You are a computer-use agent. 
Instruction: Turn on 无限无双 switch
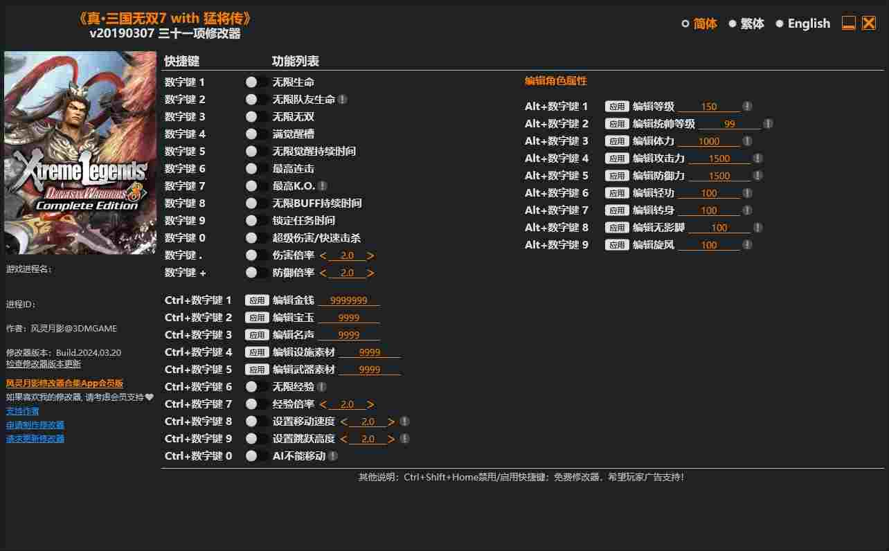click(x=257, y=117)
